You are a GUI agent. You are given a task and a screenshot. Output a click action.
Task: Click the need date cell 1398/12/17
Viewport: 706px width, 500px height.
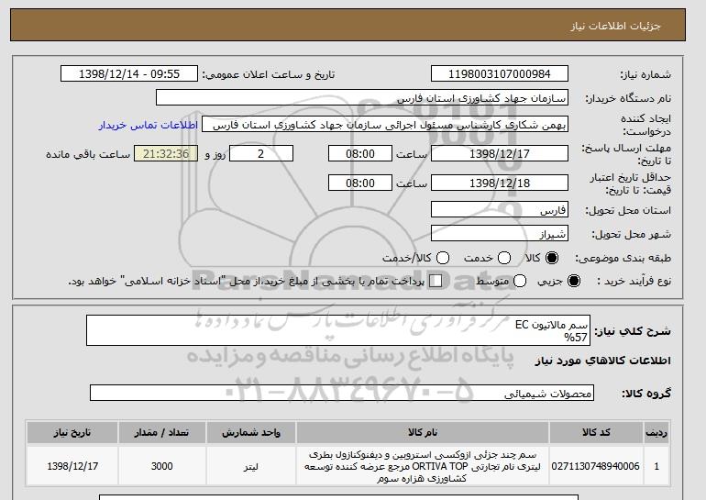[x=72, y=466]
